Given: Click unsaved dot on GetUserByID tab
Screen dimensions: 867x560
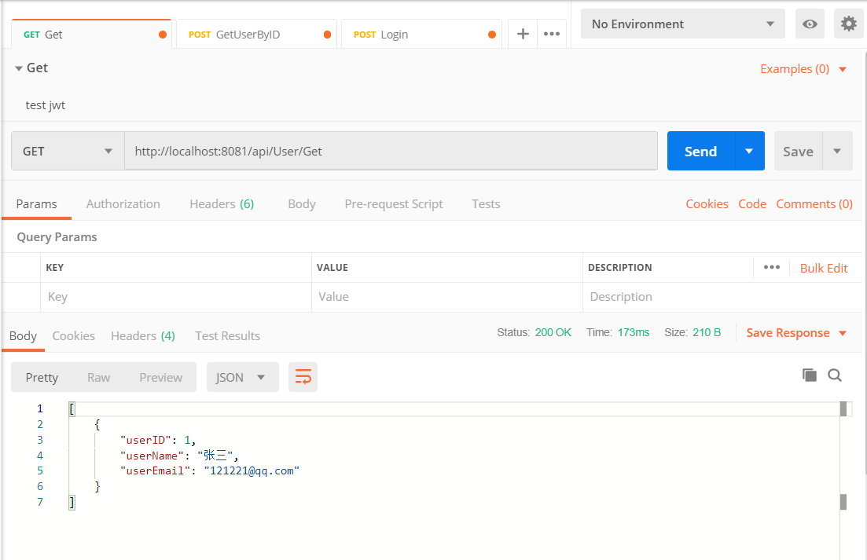Looking at the screenshot, I should (327, 35).
